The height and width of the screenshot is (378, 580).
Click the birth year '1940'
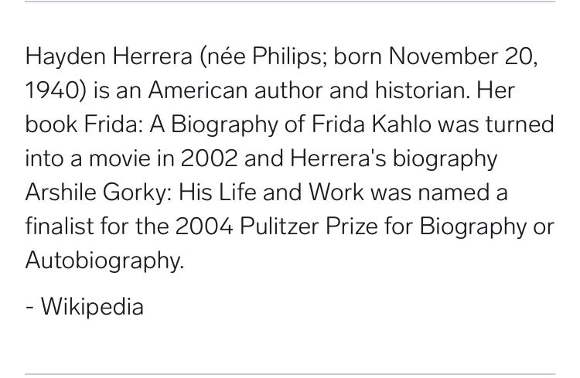point(51,90)
